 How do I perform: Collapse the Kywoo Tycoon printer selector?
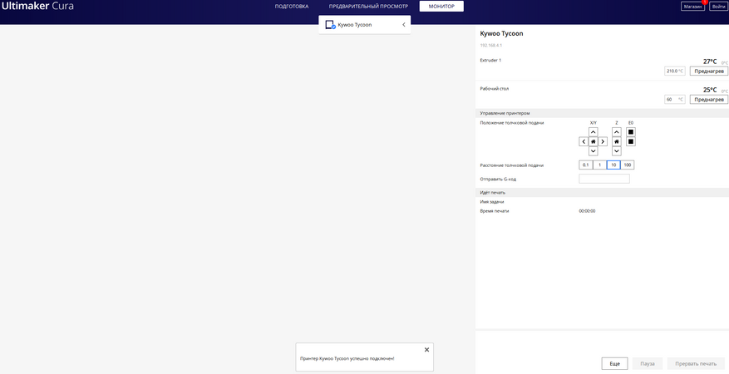click(403, 25)
